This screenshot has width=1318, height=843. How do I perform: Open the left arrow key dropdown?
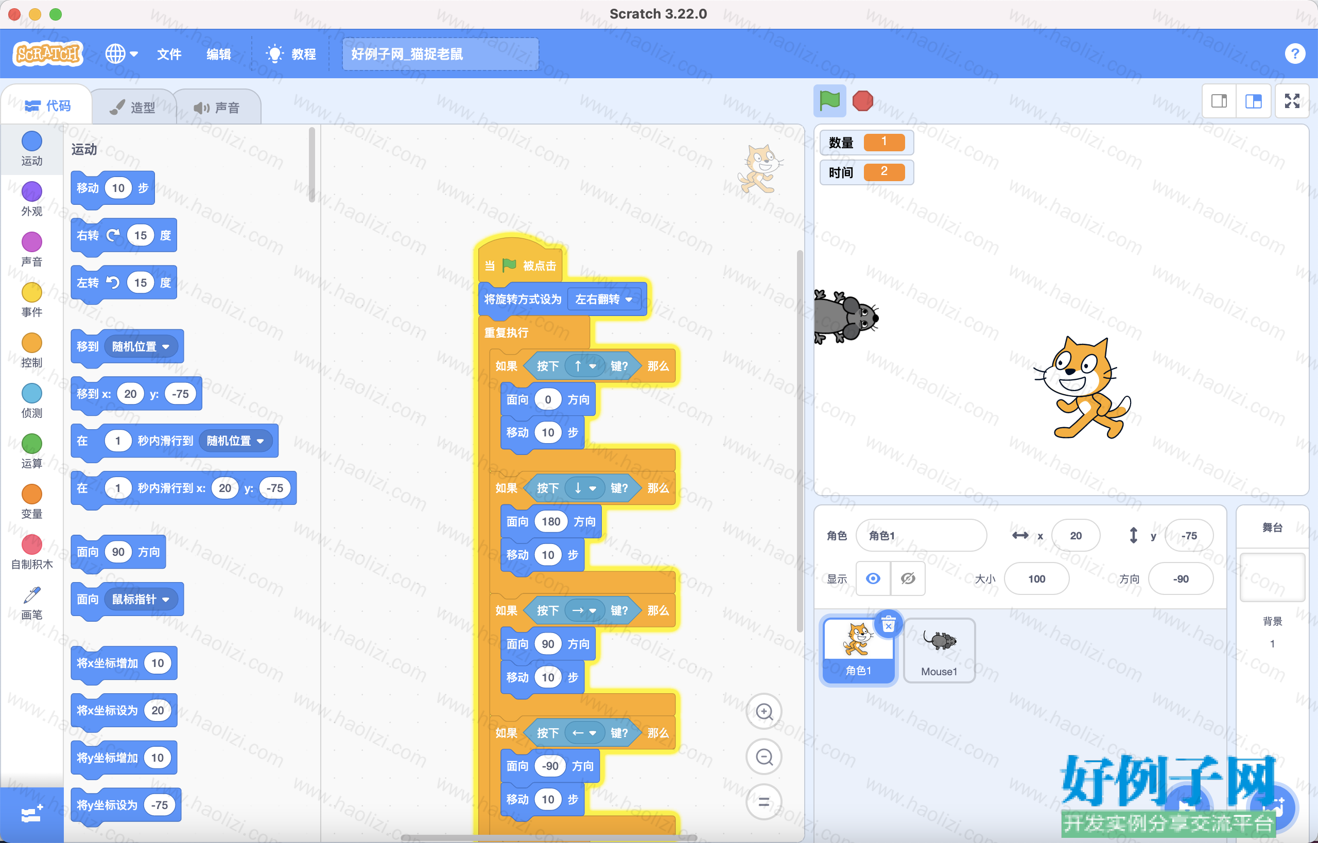coord(585,733)
